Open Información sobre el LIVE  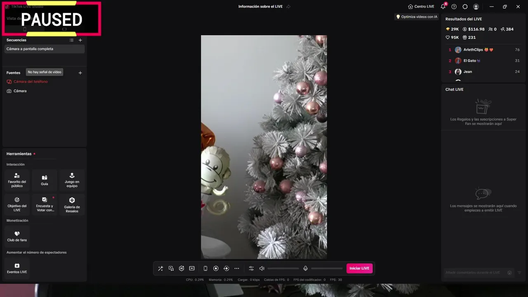click(260, 7)
